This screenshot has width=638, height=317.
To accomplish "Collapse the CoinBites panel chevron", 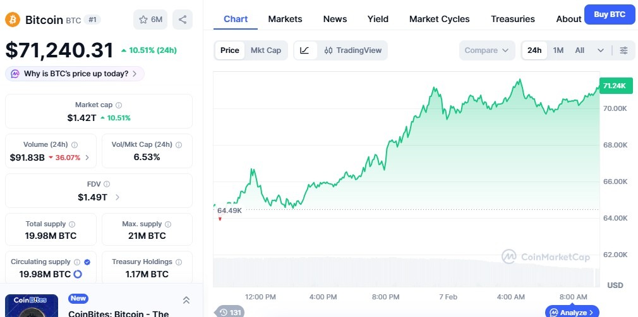I will click(x=186, y=300).
